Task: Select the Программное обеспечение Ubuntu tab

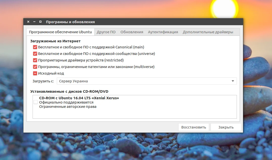Action: [x=60, y=32]
